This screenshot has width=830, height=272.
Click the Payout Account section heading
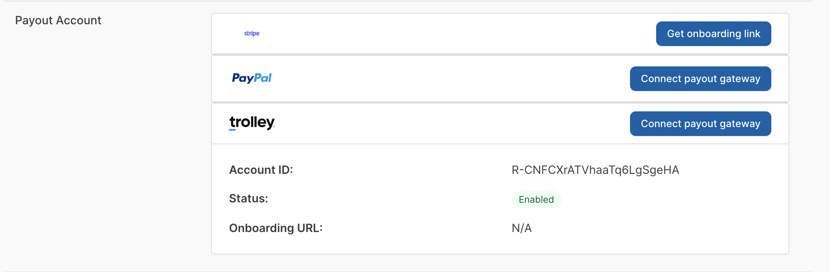[x=58, y=20]
